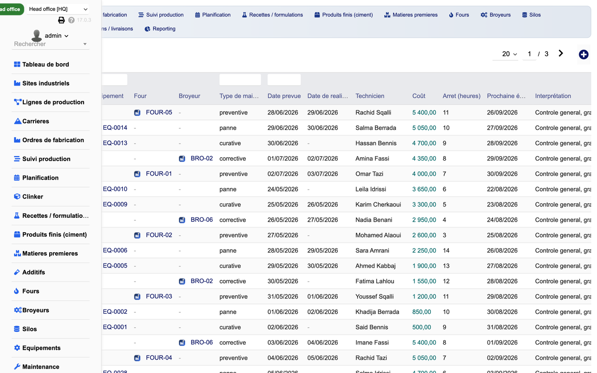The width and height of the screenshot is (597, 373).
Task: Sort by Technicien column header
Action: coord(370,96)
